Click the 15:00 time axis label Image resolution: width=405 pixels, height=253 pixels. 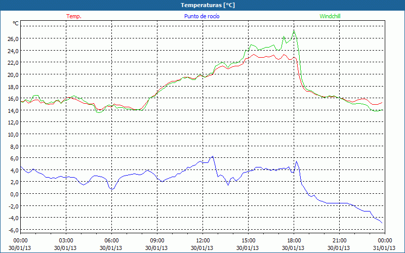[248, 241]
